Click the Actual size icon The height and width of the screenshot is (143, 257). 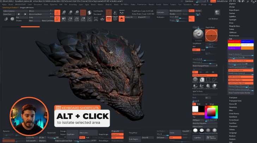(x=77, y=19)
